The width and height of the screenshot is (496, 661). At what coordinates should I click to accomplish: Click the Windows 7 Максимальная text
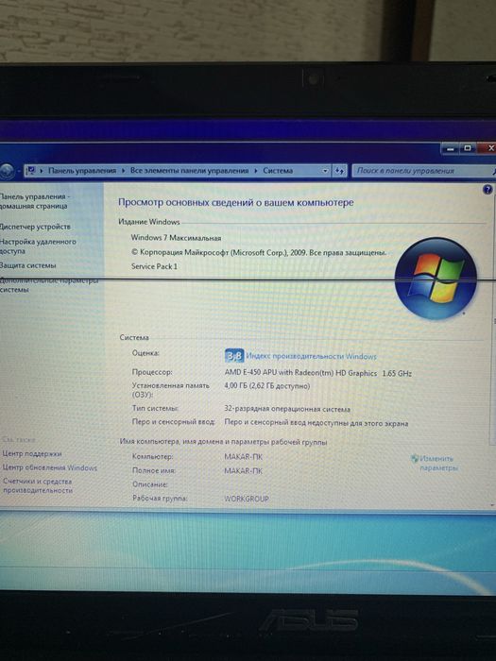point(176,238)
